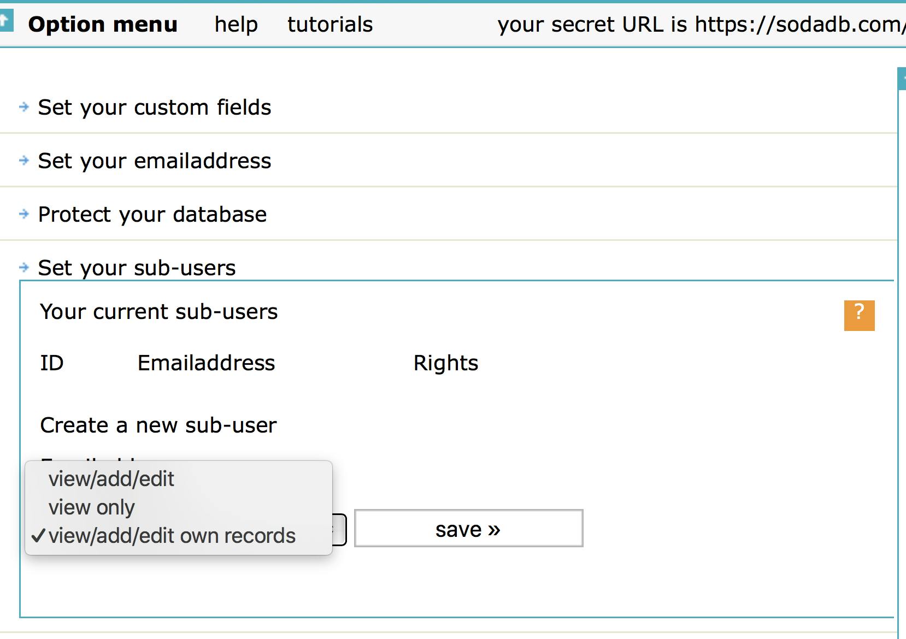Open the Option menu
Image resolution: width=906 pixels, height=639 pixels.
pos(103,25)
